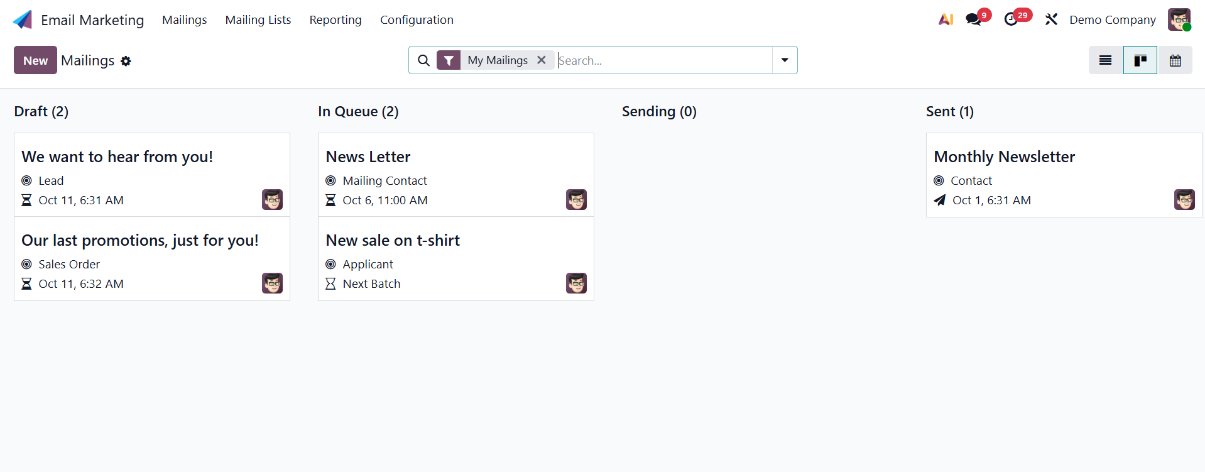
Task: Click the Email Marketing app logo
Action: (23, 19)
